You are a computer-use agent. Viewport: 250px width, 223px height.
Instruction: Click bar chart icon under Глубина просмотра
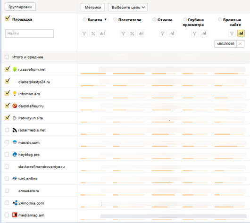click(x=204, y=33)
